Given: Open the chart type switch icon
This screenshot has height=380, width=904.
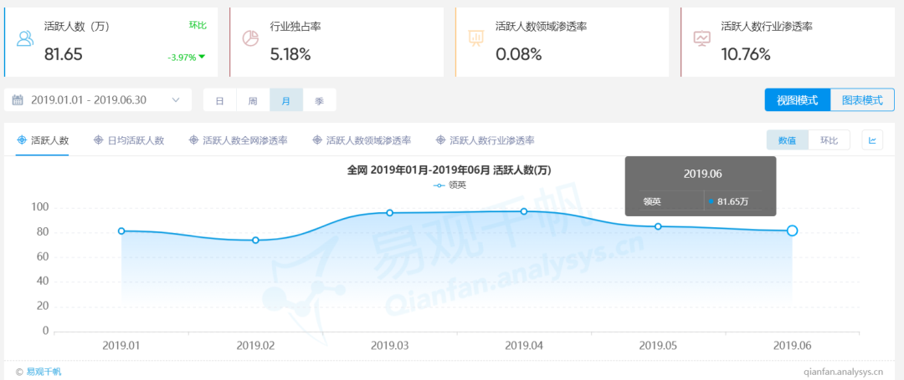Looking at the screenshot, I should (872, 140).
